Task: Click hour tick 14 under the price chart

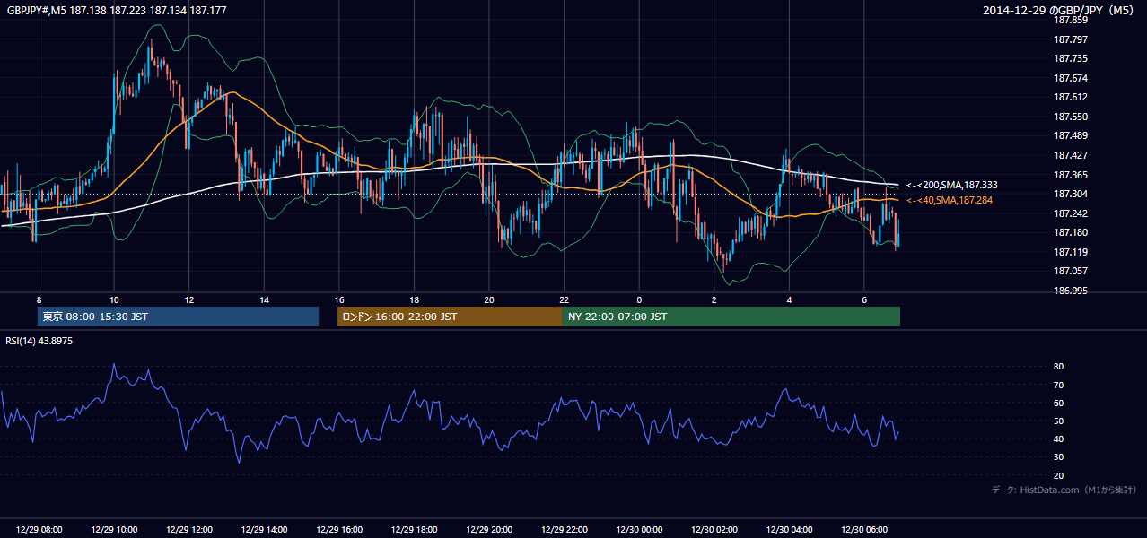Action: tap(264, 299)
